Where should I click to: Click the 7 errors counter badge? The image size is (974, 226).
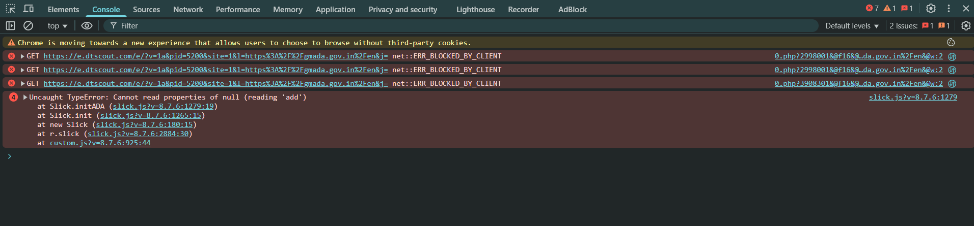[872, 8]
